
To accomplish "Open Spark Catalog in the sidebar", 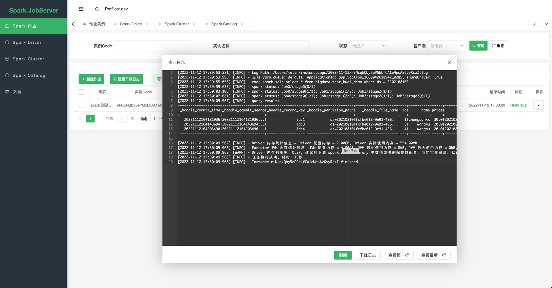I will 33,75.
